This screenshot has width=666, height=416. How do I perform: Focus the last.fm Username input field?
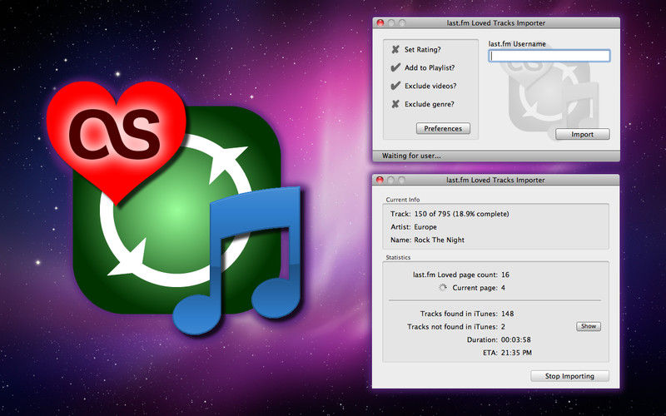(549, 56)
